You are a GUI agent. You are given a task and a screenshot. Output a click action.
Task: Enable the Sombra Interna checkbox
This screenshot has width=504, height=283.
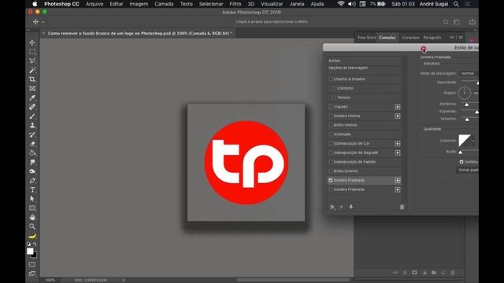coord(331,116)
